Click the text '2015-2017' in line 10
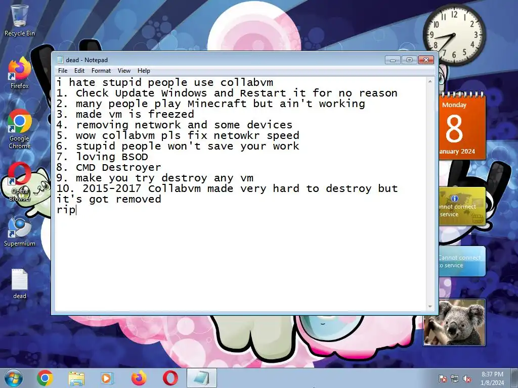The height and width of the screenshot is (388, 518). tap(112, 188)
